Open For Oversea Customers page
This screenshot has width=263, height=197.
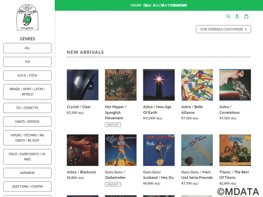pyautogui.click(x=224, y=29)
